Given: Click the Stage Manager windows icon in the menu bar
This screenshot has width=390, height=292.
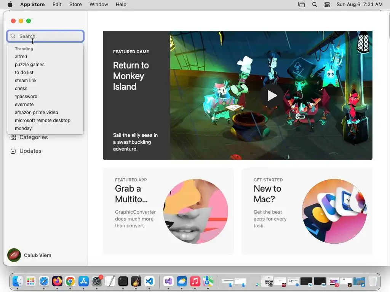Looking at the screenshot, I should 302,5.
